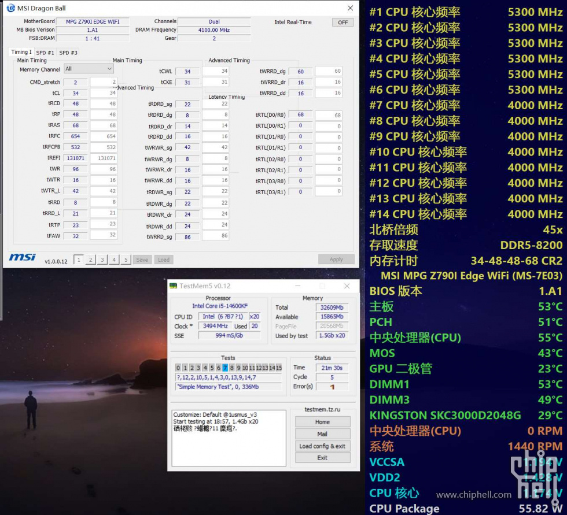Switch to the SPD #3 tab
The image size is (567, 515).
click(68, 53)
